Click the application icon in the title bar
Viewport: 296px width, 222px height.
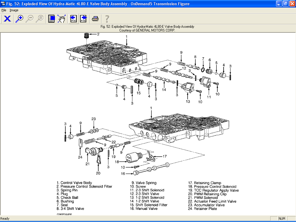coord(3,3)
